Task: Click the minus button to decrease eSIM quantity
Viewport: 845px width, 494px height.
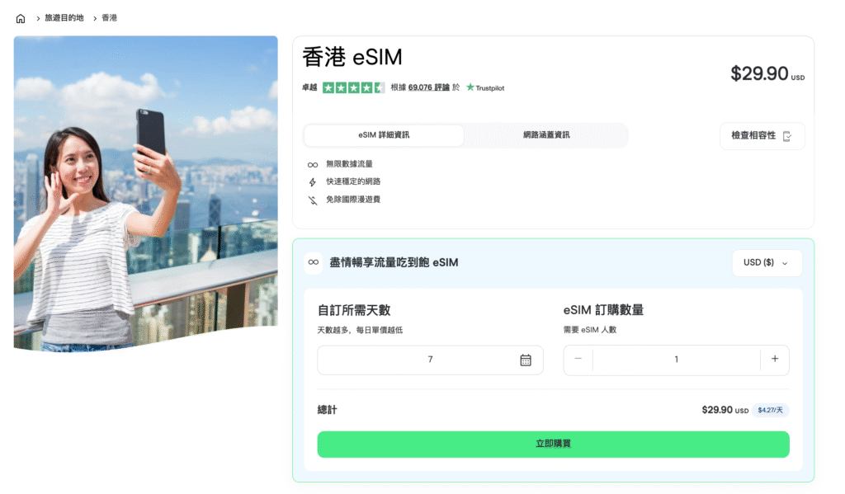Action: pos(578,359)
